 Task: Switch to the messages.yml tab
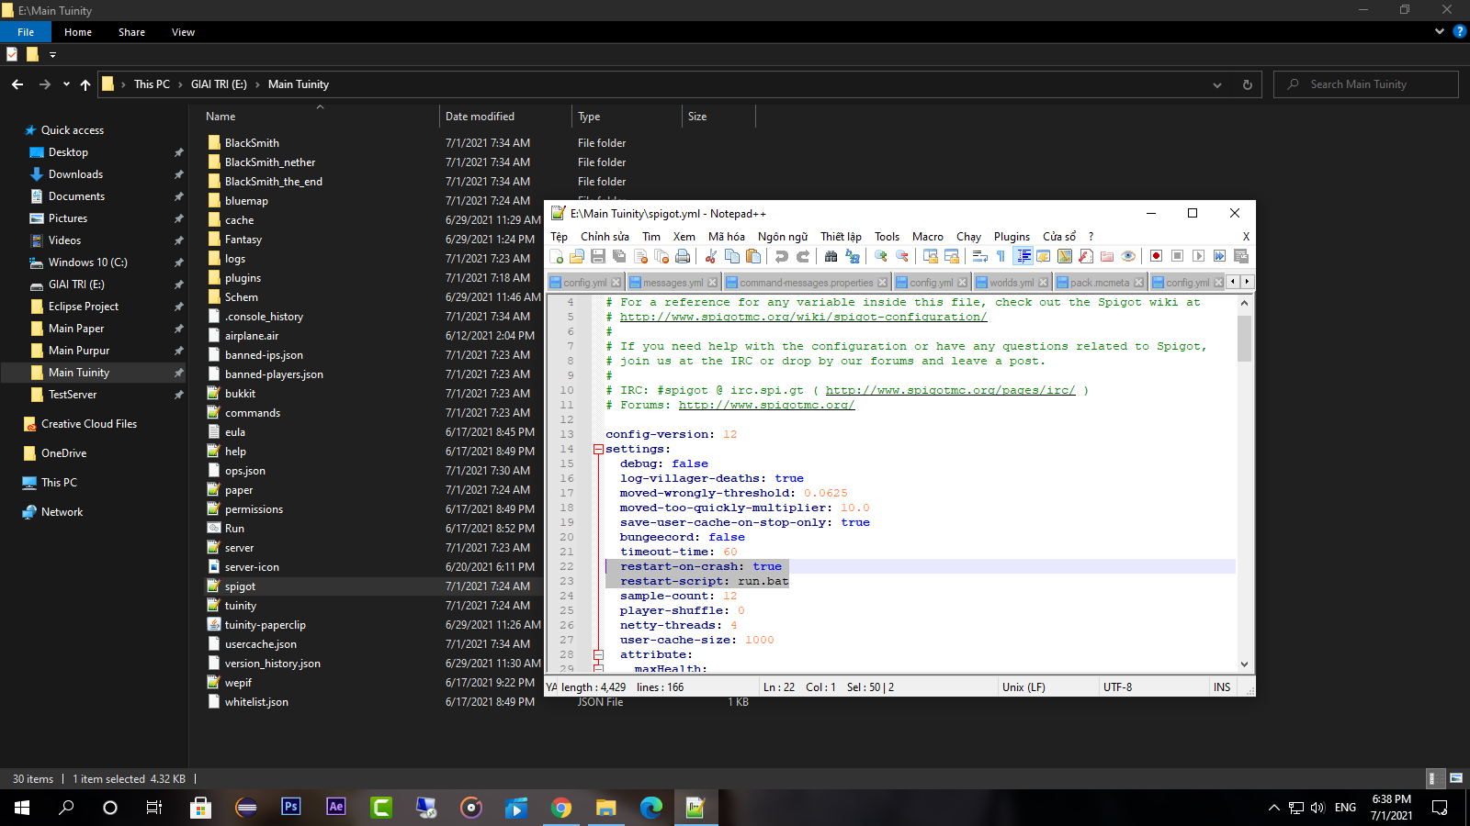click(x=673, y=283)
